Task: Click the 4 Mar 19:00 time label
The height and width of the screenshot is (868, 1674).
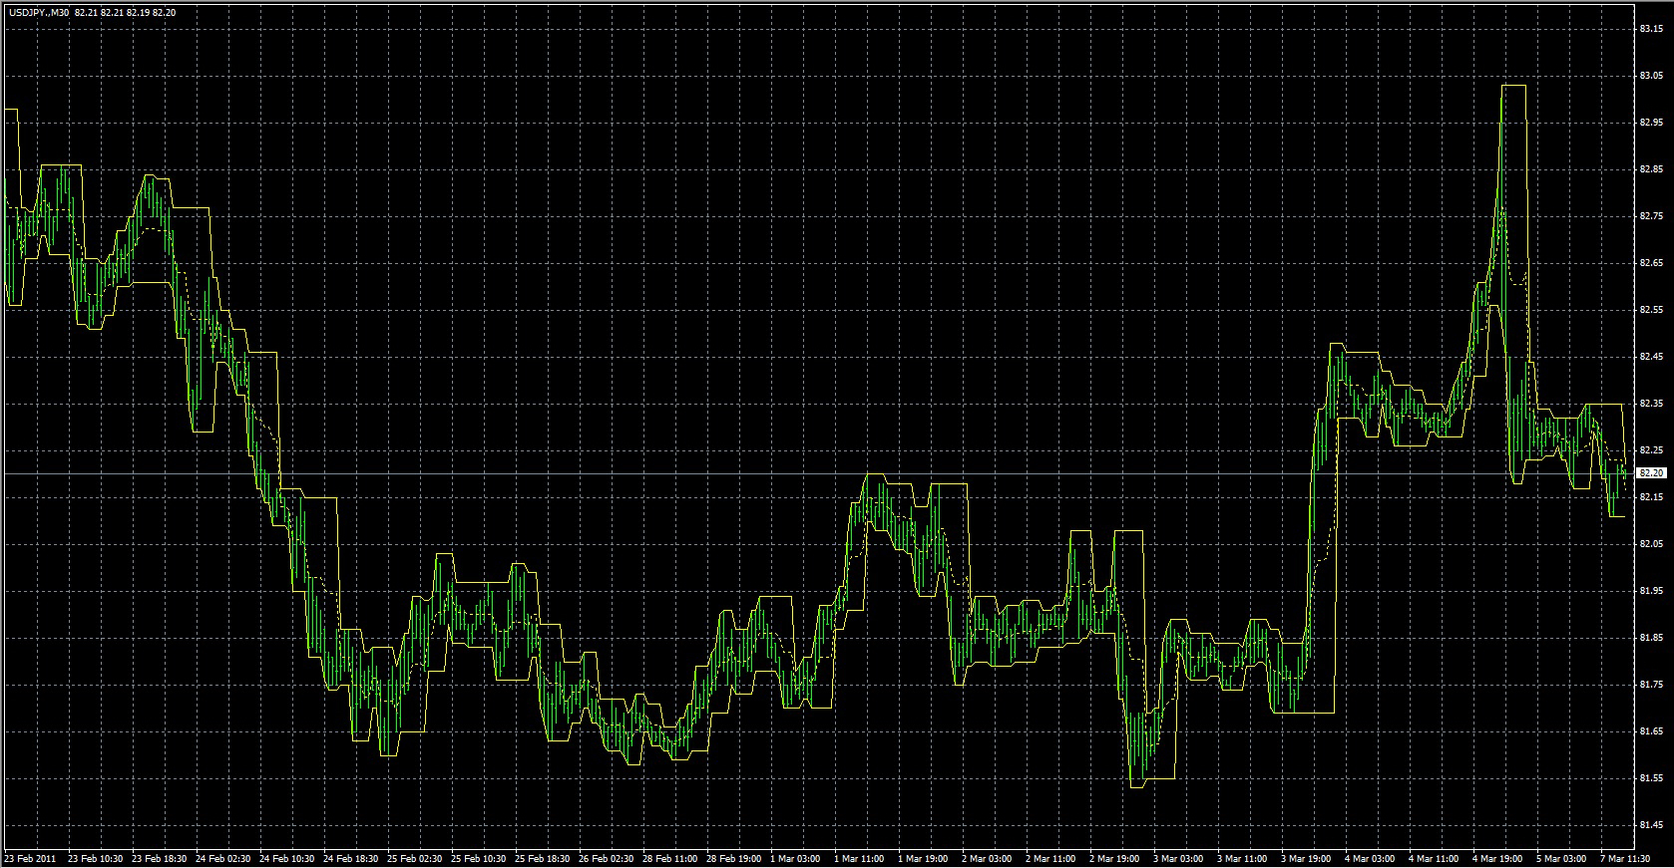Action: pos(1497,858)
